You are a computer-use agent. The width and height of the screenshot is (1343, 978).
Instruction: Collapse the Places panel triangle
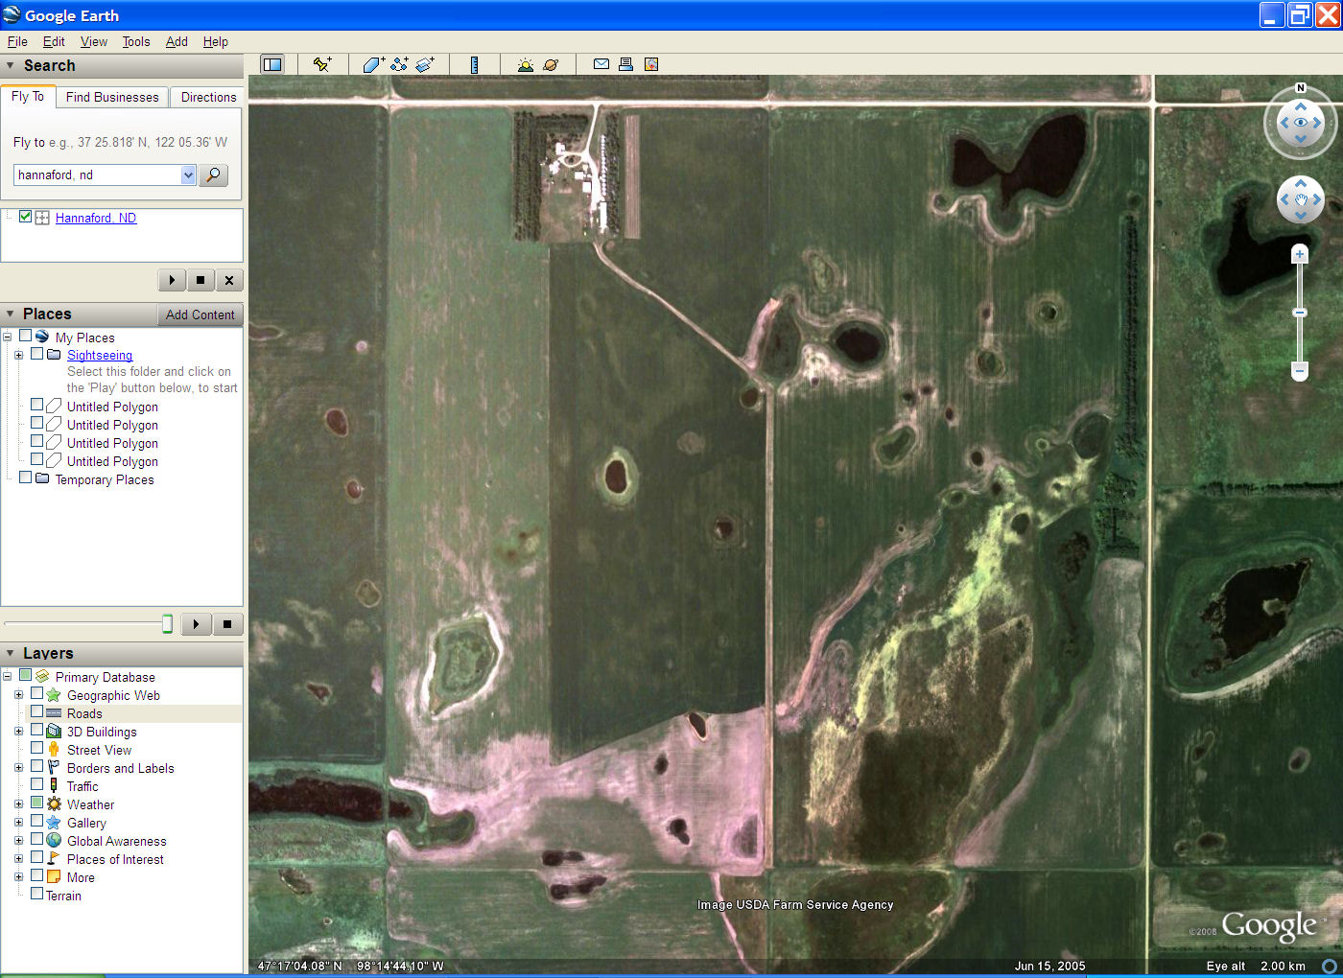click(11, 314)
